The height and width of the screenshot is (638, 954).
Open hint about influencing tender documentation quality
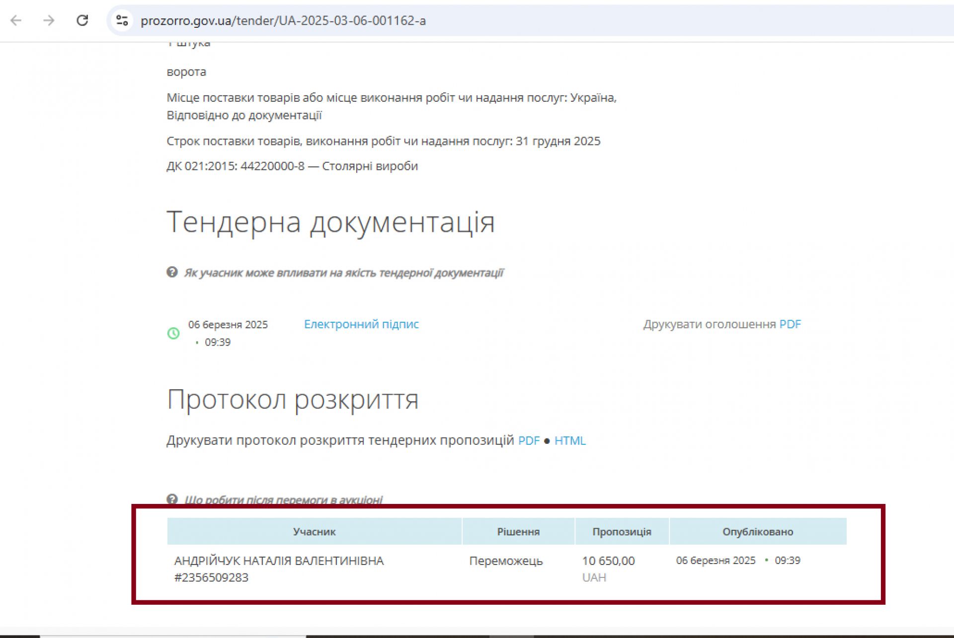click(x=343, y=273)
